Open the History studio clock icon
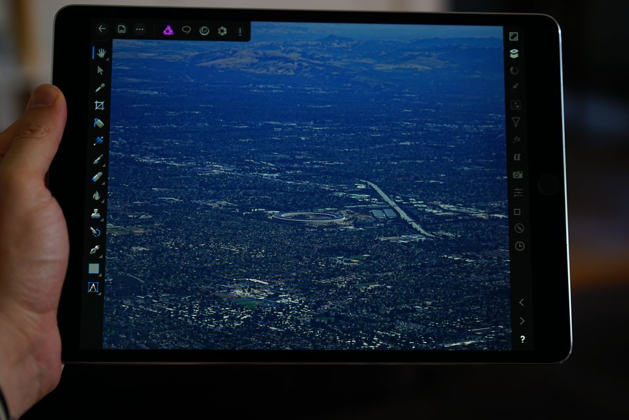 [x=520, y=246]
